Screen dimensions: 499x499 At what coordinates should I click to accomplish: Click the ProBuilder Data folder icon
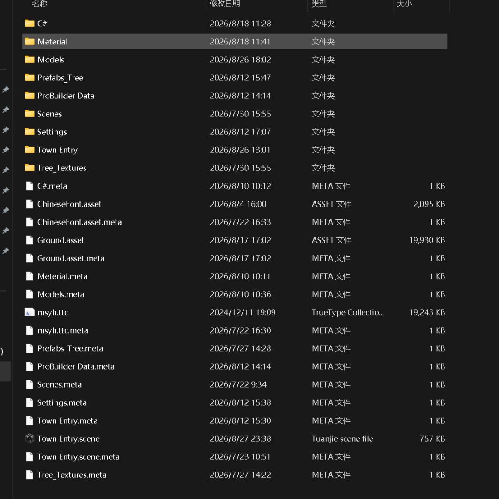click(x=30, y=96)
